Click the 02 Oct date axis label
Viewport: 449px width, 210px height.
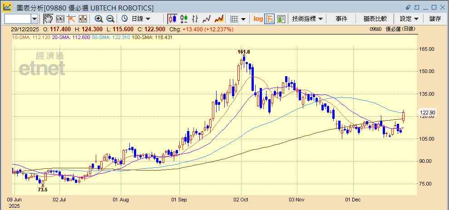241,200
